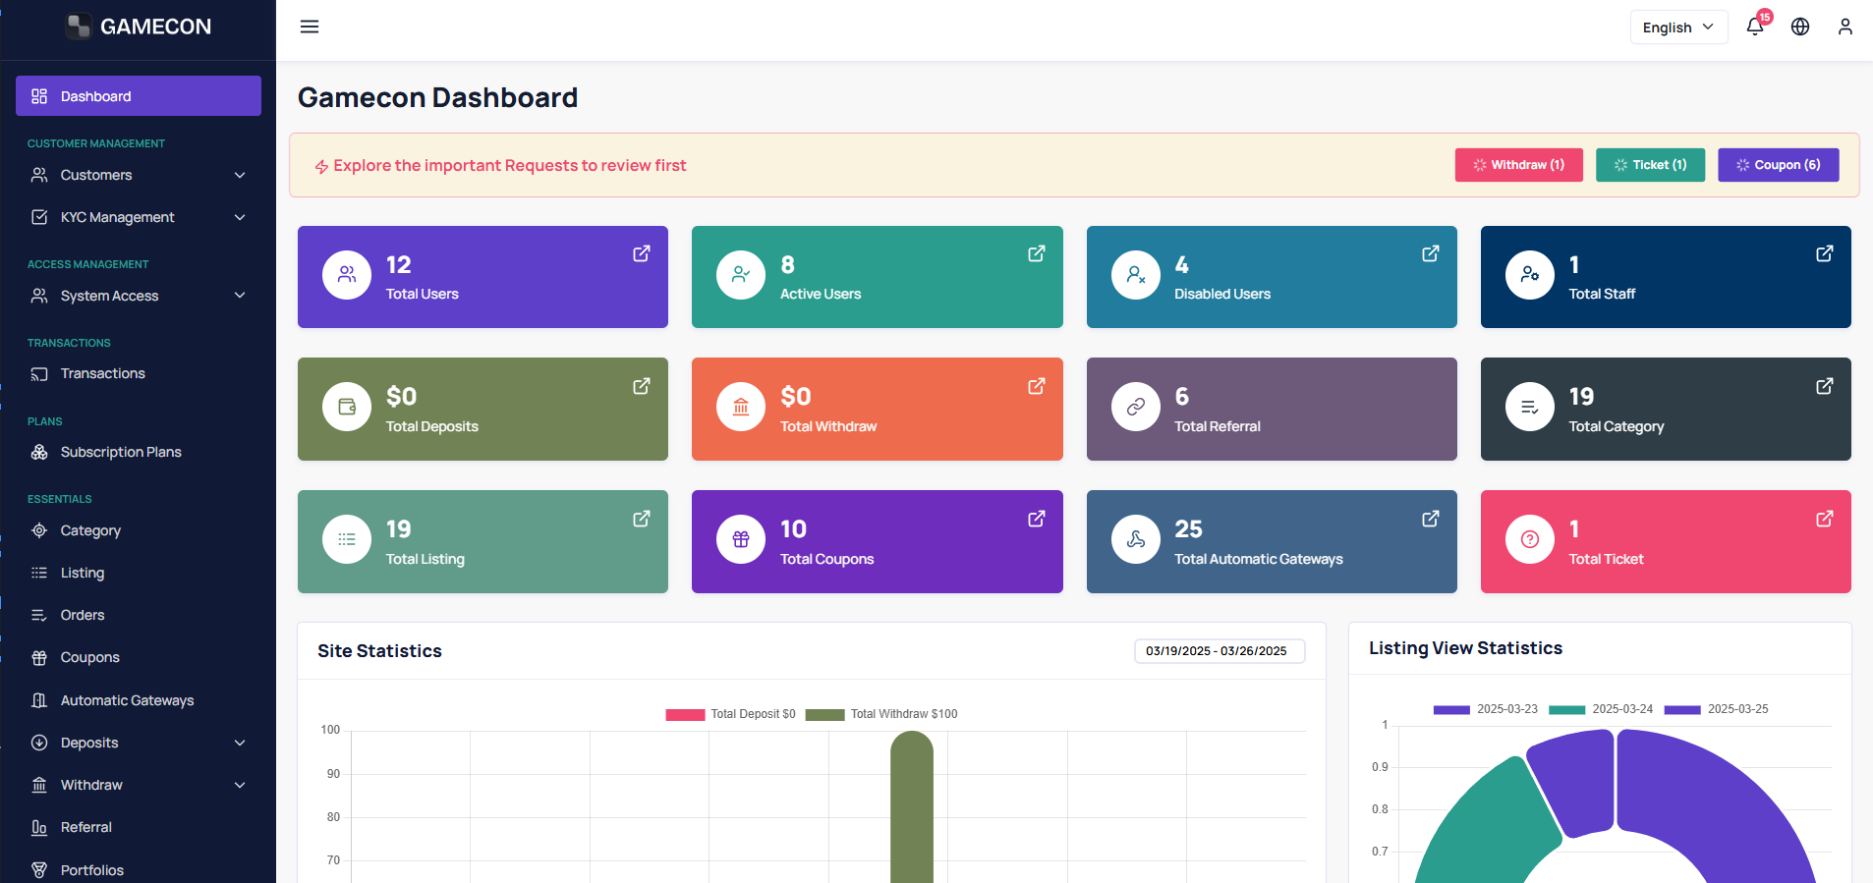Viewport: 1873px width, 883px height.
Task: Toggle Total Withdraw legend in Site Statistics
Action: click(x=881, y=714)
